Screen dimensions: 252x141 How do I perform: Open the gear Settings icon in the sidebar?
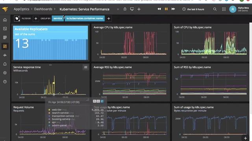(5, 73)
